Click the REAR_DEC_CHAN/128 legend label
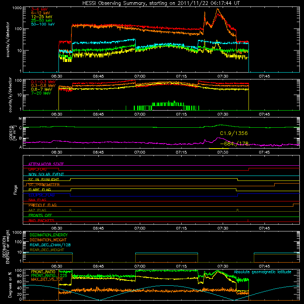The image size is (304, 304). coord(50,245)
